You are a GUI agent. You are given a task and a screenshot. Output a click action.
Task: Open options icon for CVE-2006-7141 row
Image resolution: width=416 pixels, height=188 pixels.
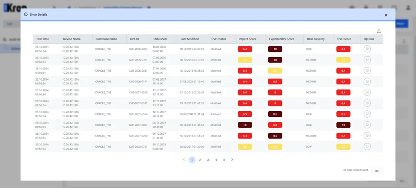click(367, 81)
